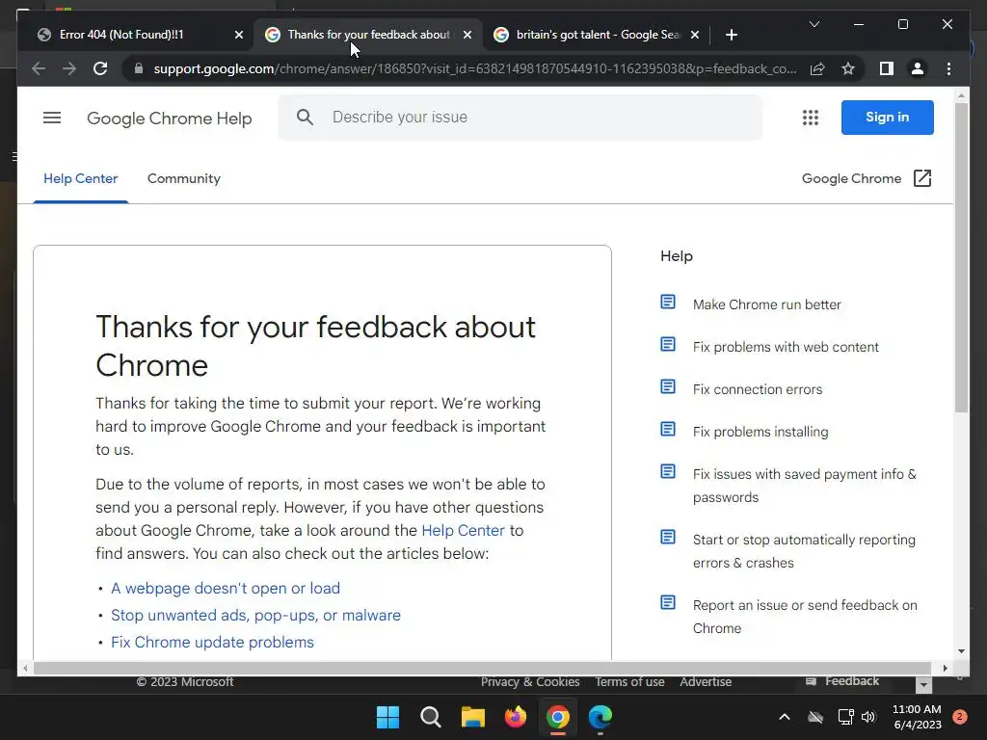Screen dimensions: 987x740
Task: Open Make Chrome run better article
Action: pos(766,304)
